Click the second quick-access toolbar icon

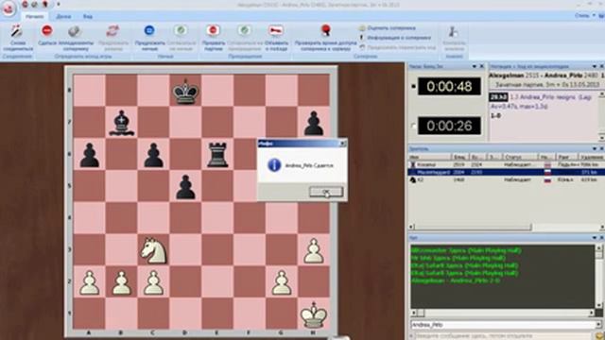[35, 4]
